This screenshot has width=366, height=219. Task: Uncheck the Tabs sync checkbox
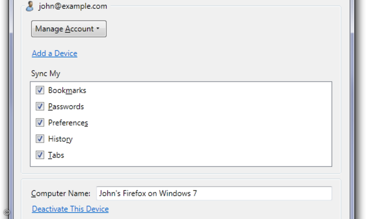click(x=40, y=155)
